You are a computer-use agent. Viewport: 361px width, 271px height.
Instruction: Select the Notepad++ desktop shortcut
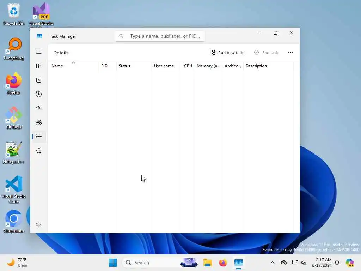coord(14,152)
